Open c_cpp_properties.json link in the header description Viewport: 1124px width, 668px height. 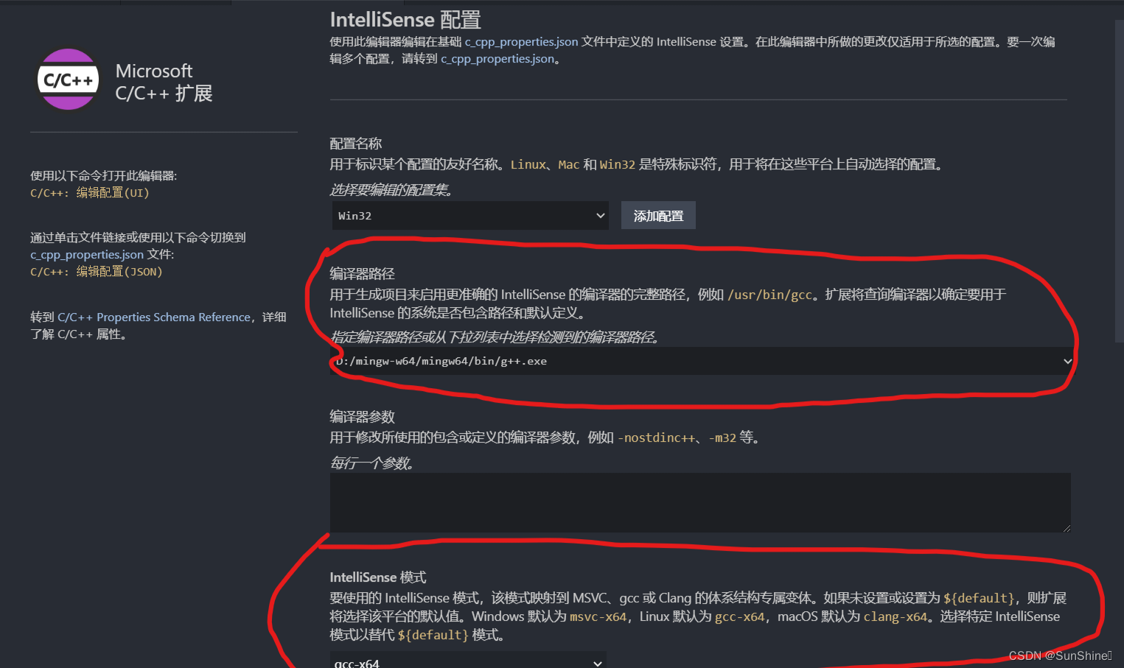click(521, 42)
